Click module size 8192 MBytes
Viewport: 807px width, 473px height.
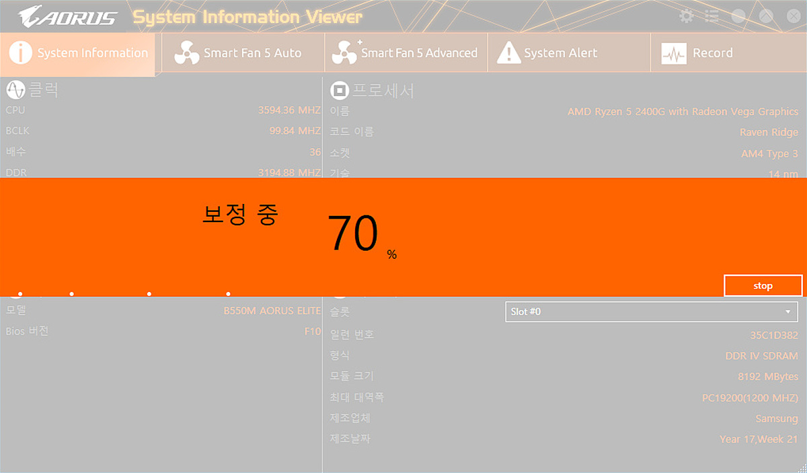pyautogui.click(x=768, y=376)
